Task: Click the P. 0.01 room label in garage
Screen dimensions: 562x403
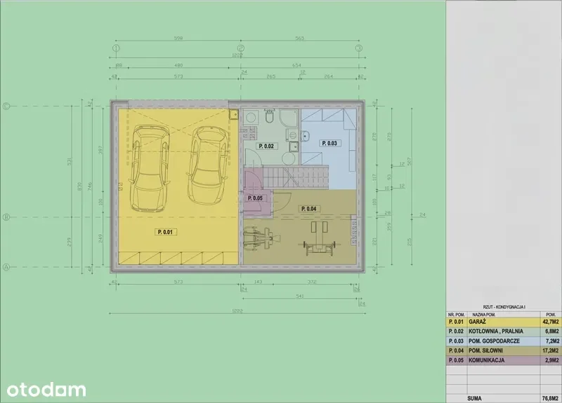Action: click(166, 230)
